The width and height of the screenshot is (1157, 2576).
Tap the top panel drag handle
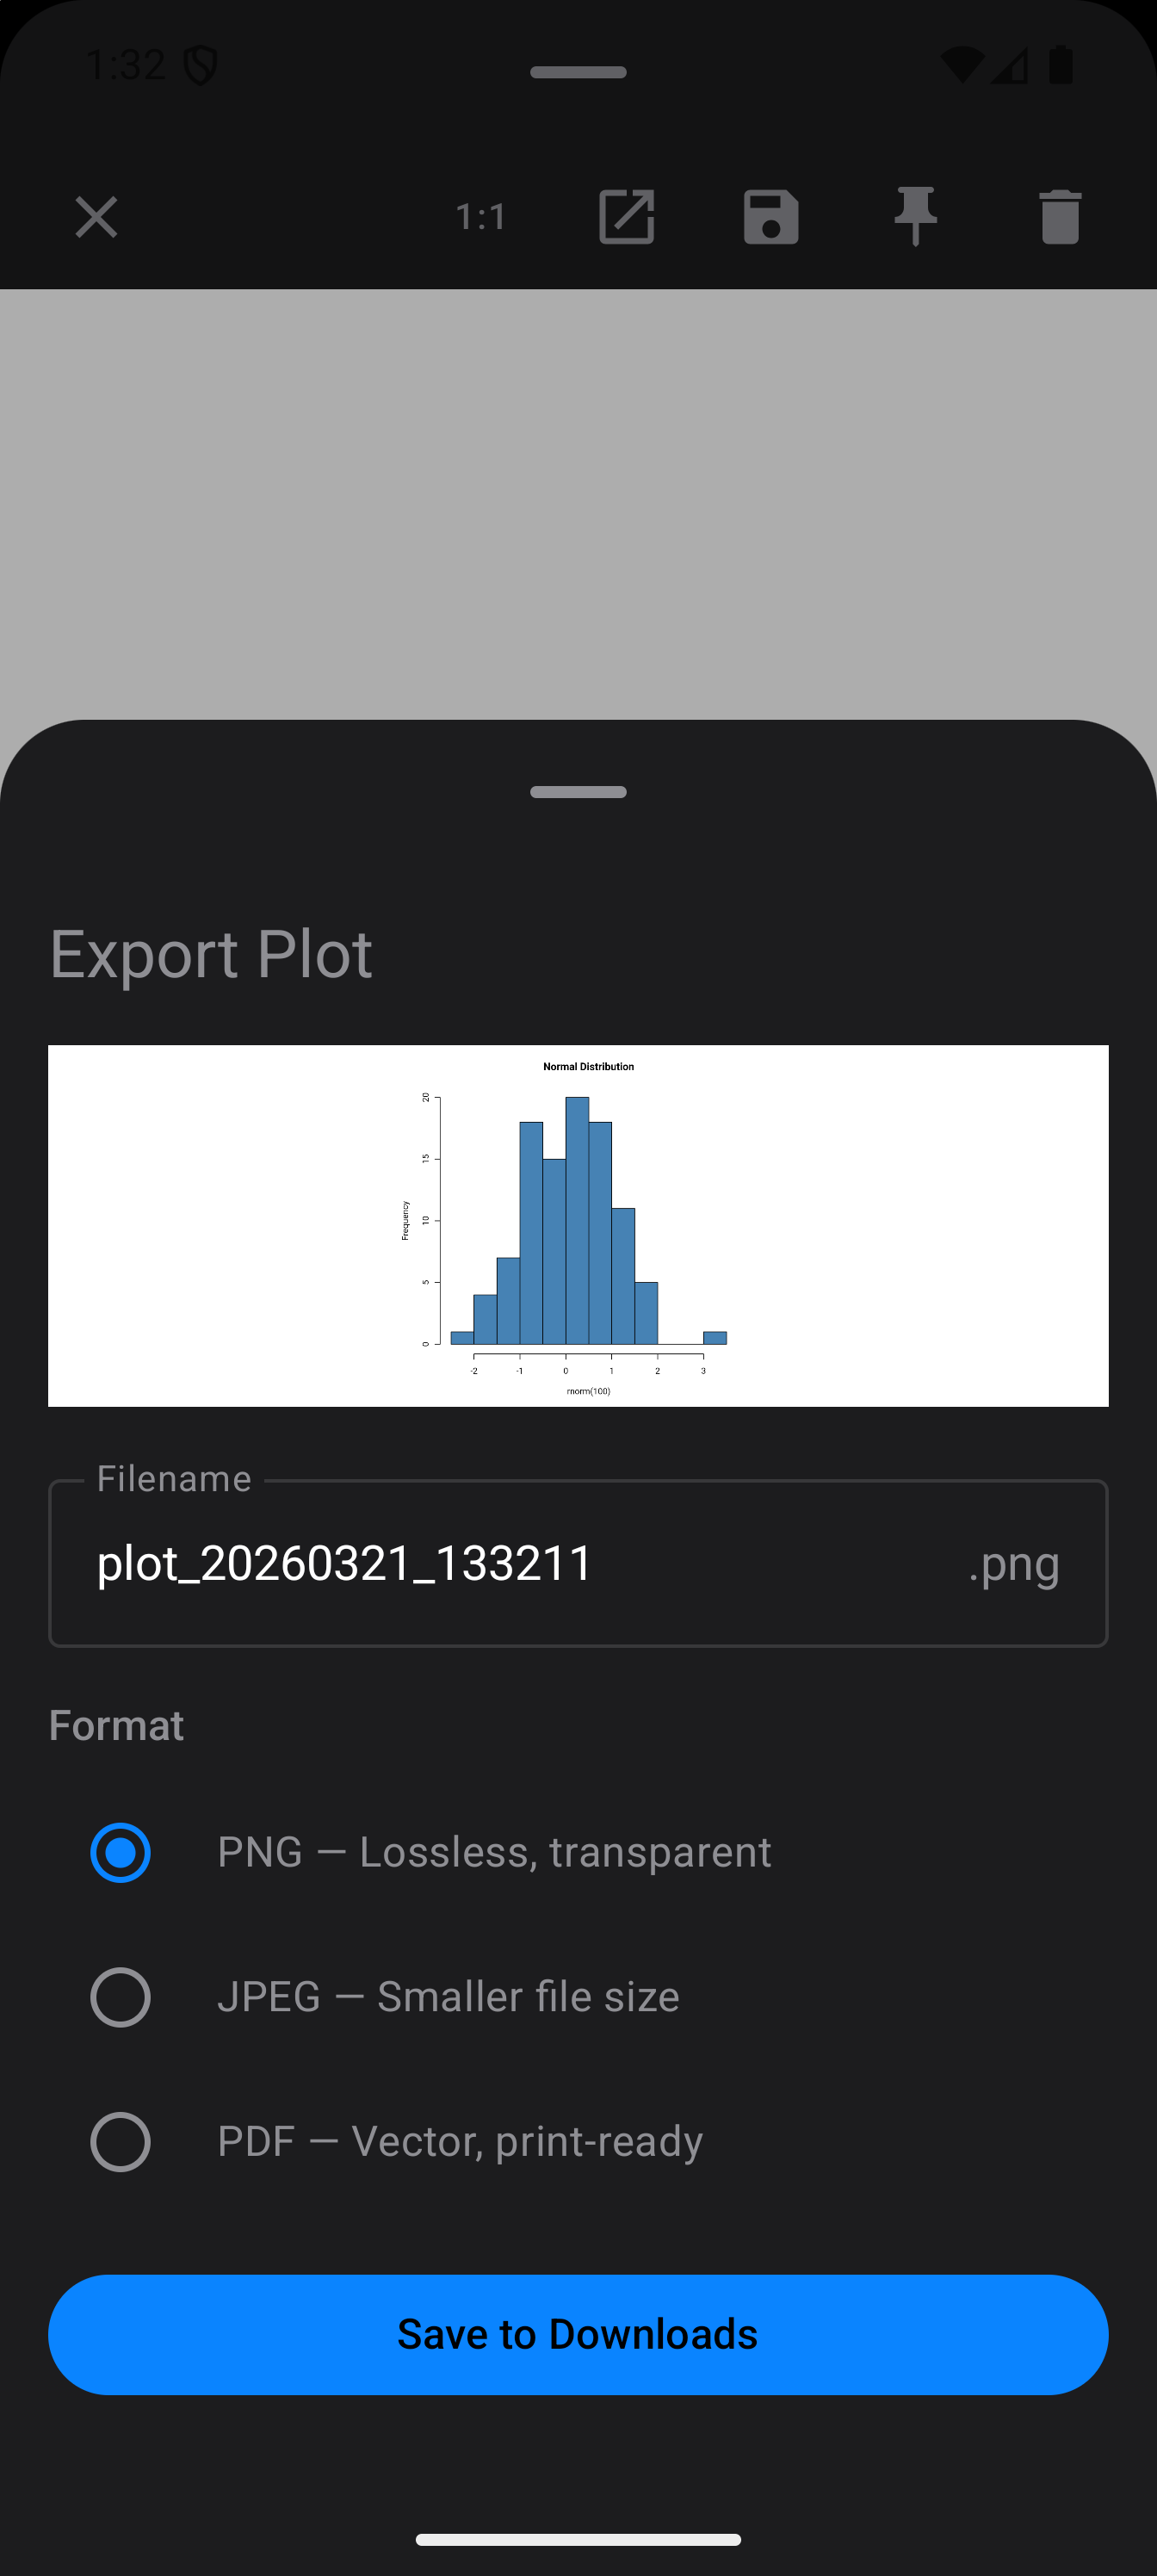[578, 72]
